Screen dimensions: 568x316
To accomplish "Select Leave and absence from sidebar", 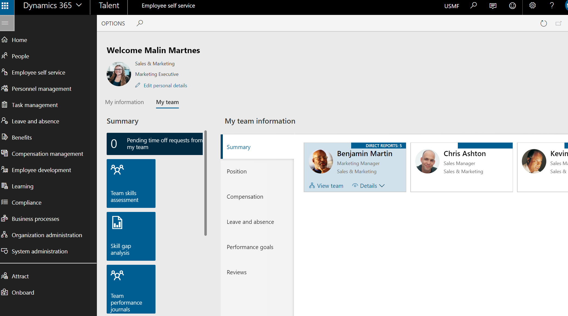I will [35, 121].
